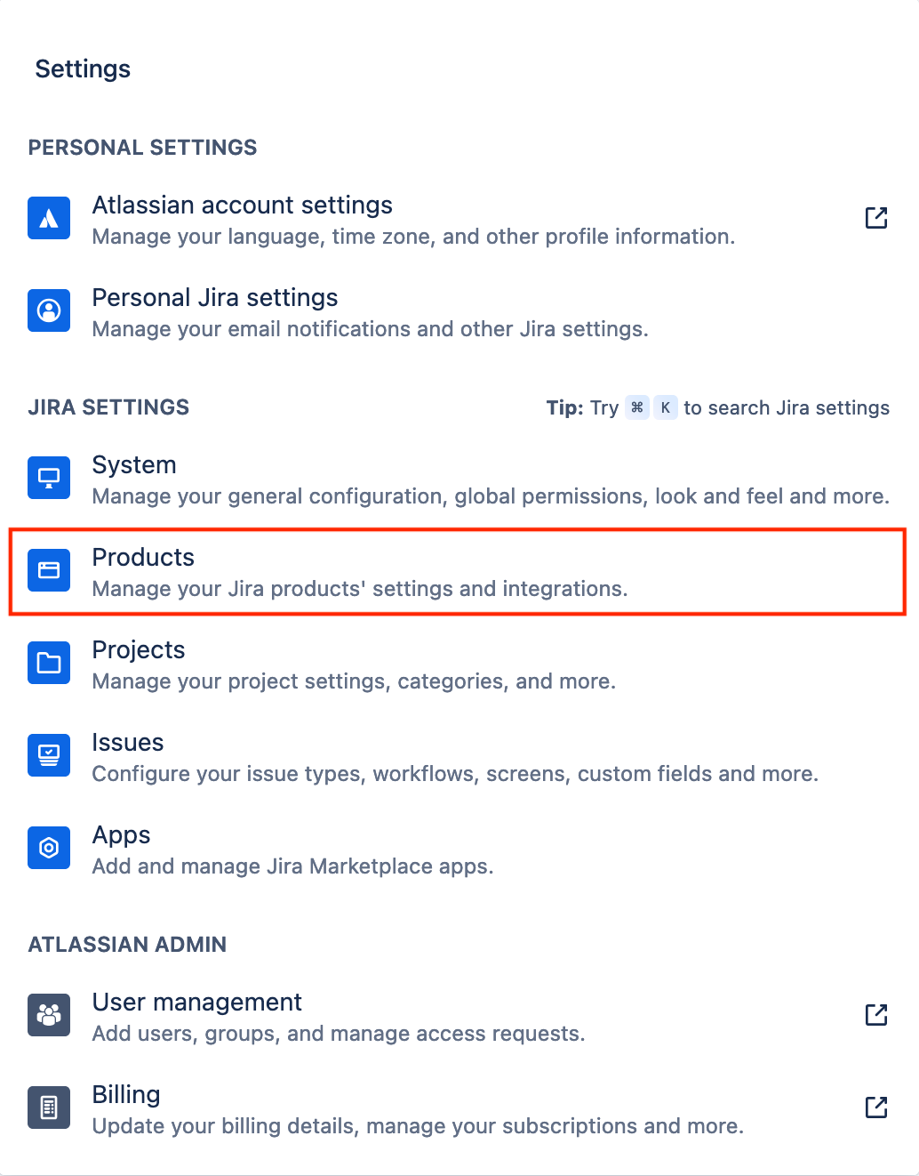Click the Projects folder icon
The image size is (919, 1176).
[48, 663]
